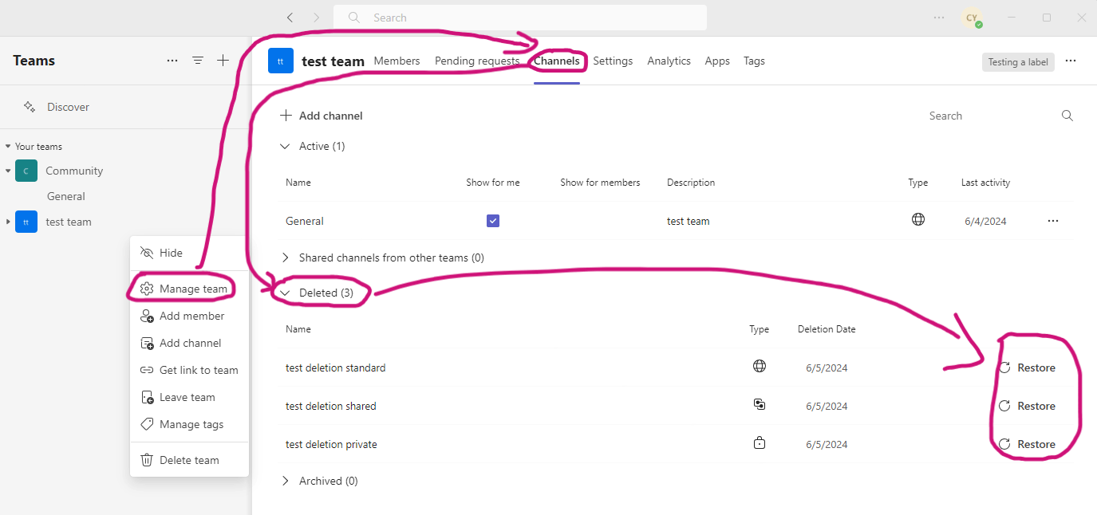Open the CY profile avatar
The height and width of the screenshot is (515, 1097).
(x=972, y=18)
